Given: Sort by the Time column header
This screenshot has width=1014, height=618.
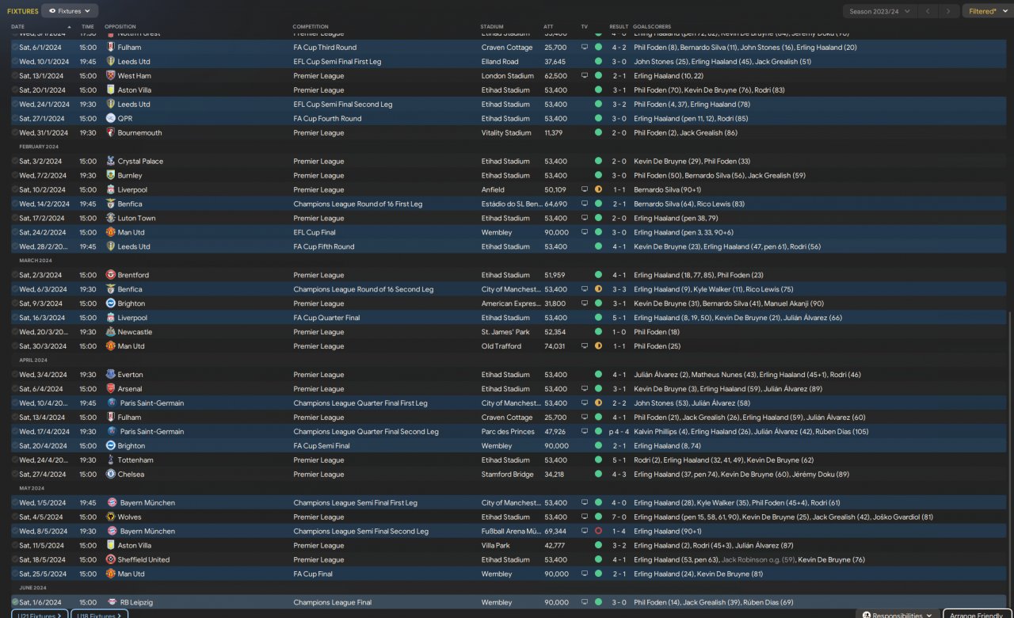Looking at the screenshot, I should tap(87, 27).
